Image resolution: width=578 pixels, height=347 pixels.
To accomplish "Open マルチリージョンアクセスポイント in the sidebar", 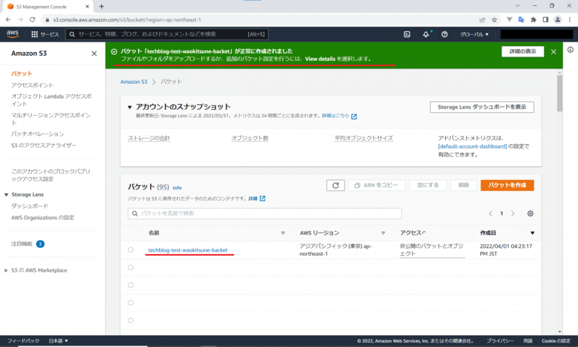I will pos(51,118).
